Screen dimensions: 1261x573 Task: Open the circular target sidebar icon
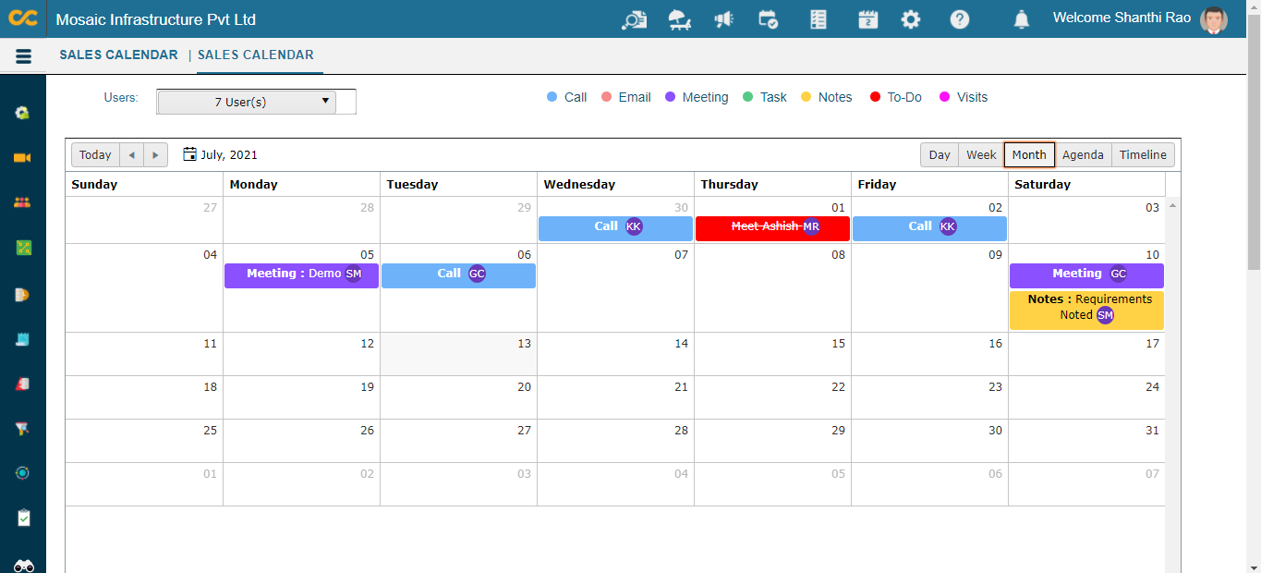click(23, 473)
